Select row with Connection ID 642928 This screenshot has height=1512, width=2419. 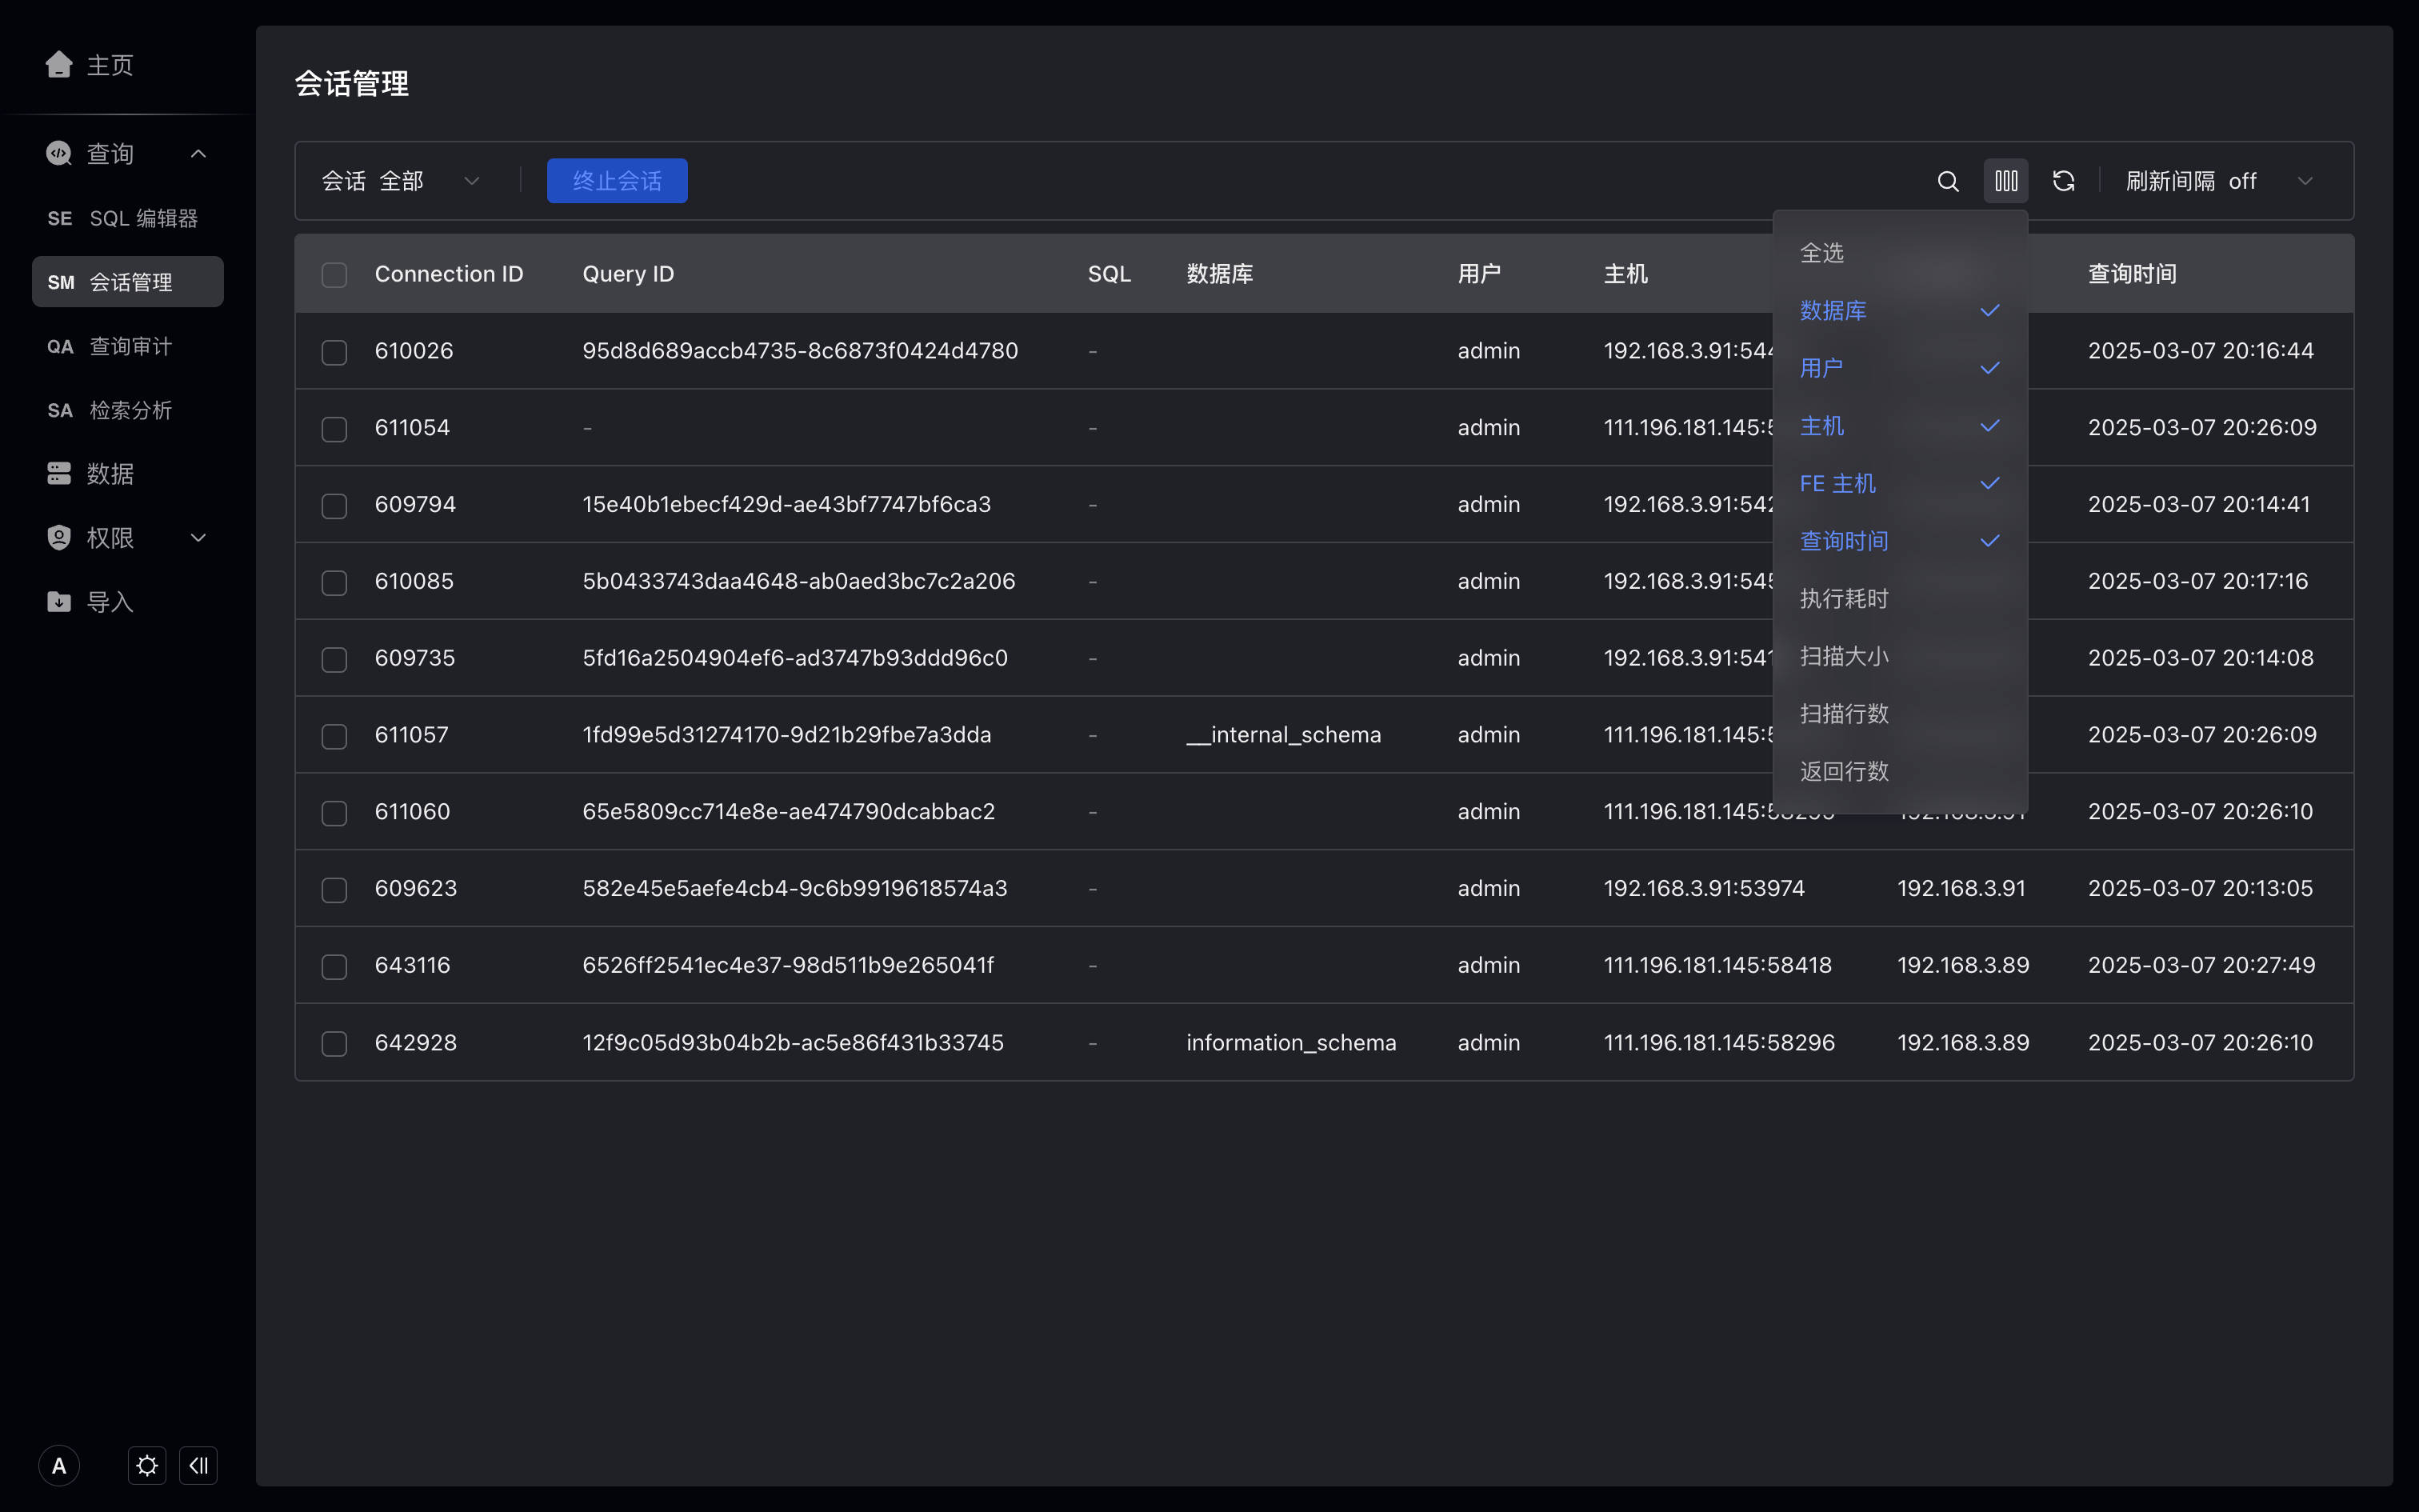click(x=334, y=1043)
